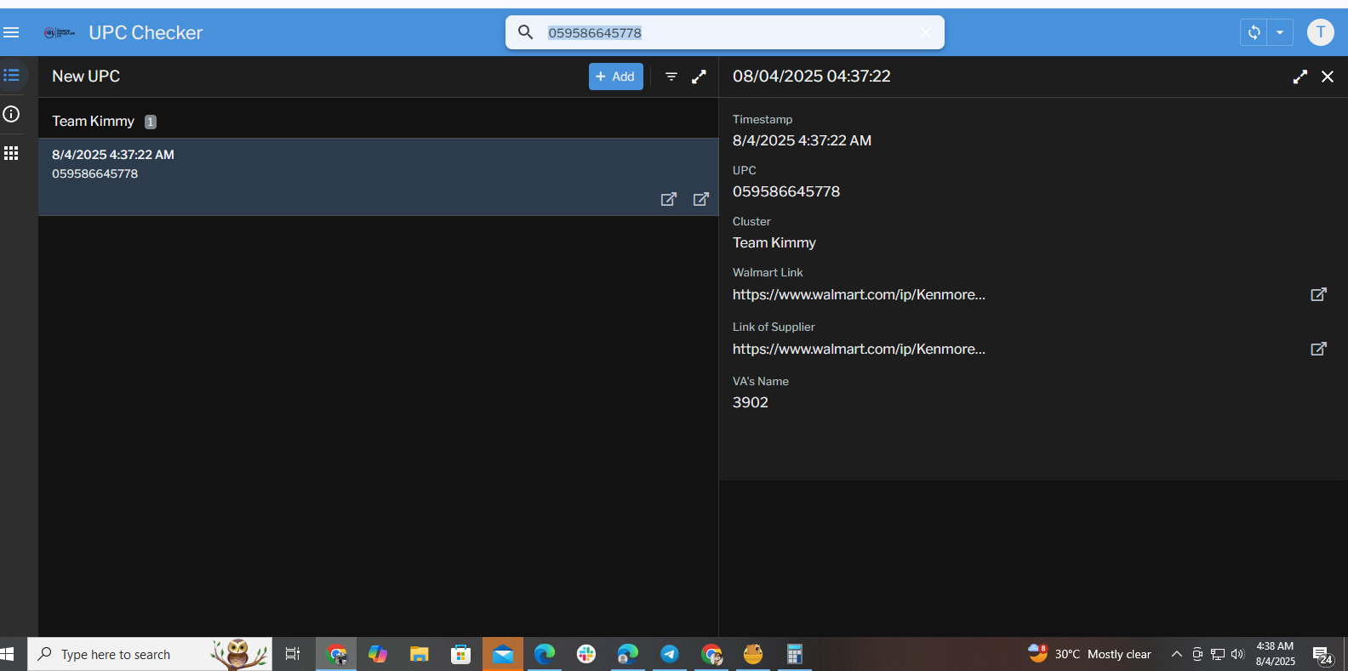Image resolution: width=1348 pixels, height=671 pixels.
Task: Click the search box containing 059586645778
Action: click(723, 32)
